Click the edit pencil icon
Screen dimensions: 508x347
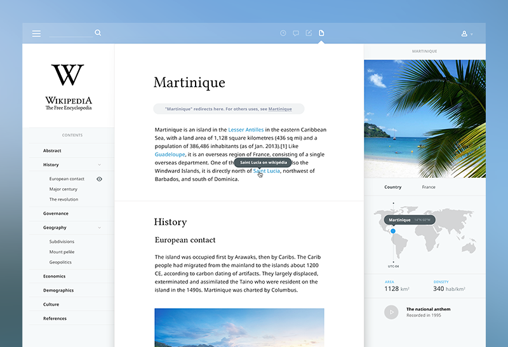pyautogui.click(x=309, y=33)
